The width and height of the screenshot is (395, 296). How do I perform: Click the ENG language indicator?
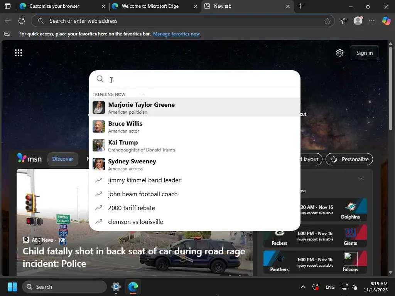pyautogui.click(x=330, y=287)
